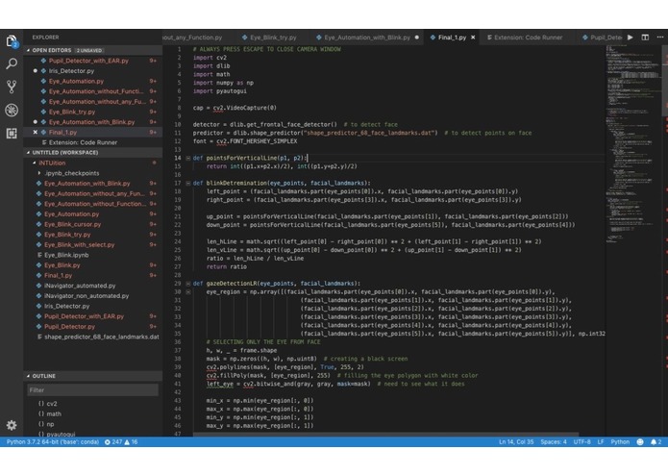Open Eye_Blink.py in workspace tree
The width and height of the screenshot is (668, 475).
92,265
